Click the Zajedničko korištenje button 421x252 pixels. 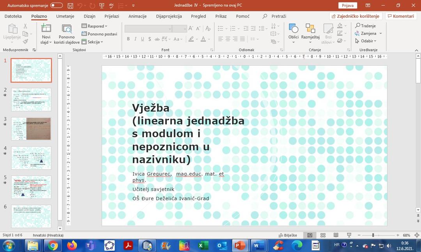[x=355, y=16]
